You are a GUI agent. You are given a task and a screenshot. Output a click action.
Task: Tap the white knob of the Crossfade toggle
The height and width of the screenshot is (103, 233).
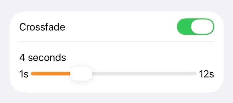tap(202, 27)
